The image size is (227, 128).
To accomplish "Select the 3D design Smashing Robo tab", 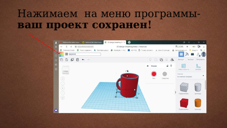I will pos(115,42).
